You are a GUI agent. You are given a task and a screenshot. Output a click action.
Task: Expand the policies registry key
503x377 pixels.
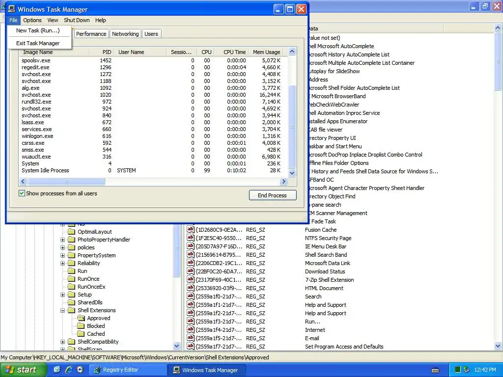[63, 247]
